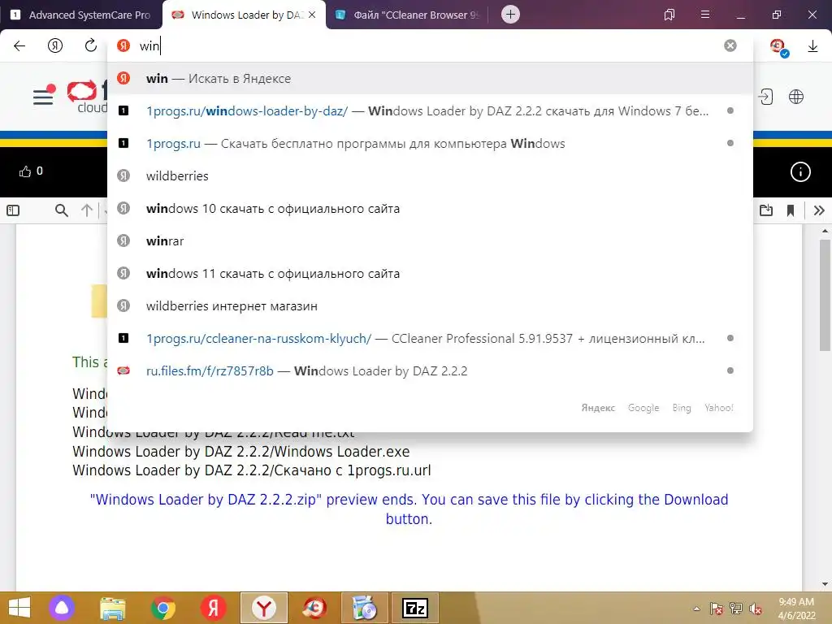Open file icon in viewer toolbar
This screenshot has height=624, width=832.
765,210
